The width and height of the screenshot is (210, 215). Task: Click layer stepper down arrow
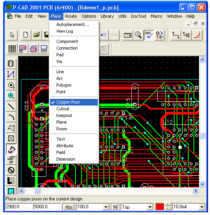pos(168,209)
